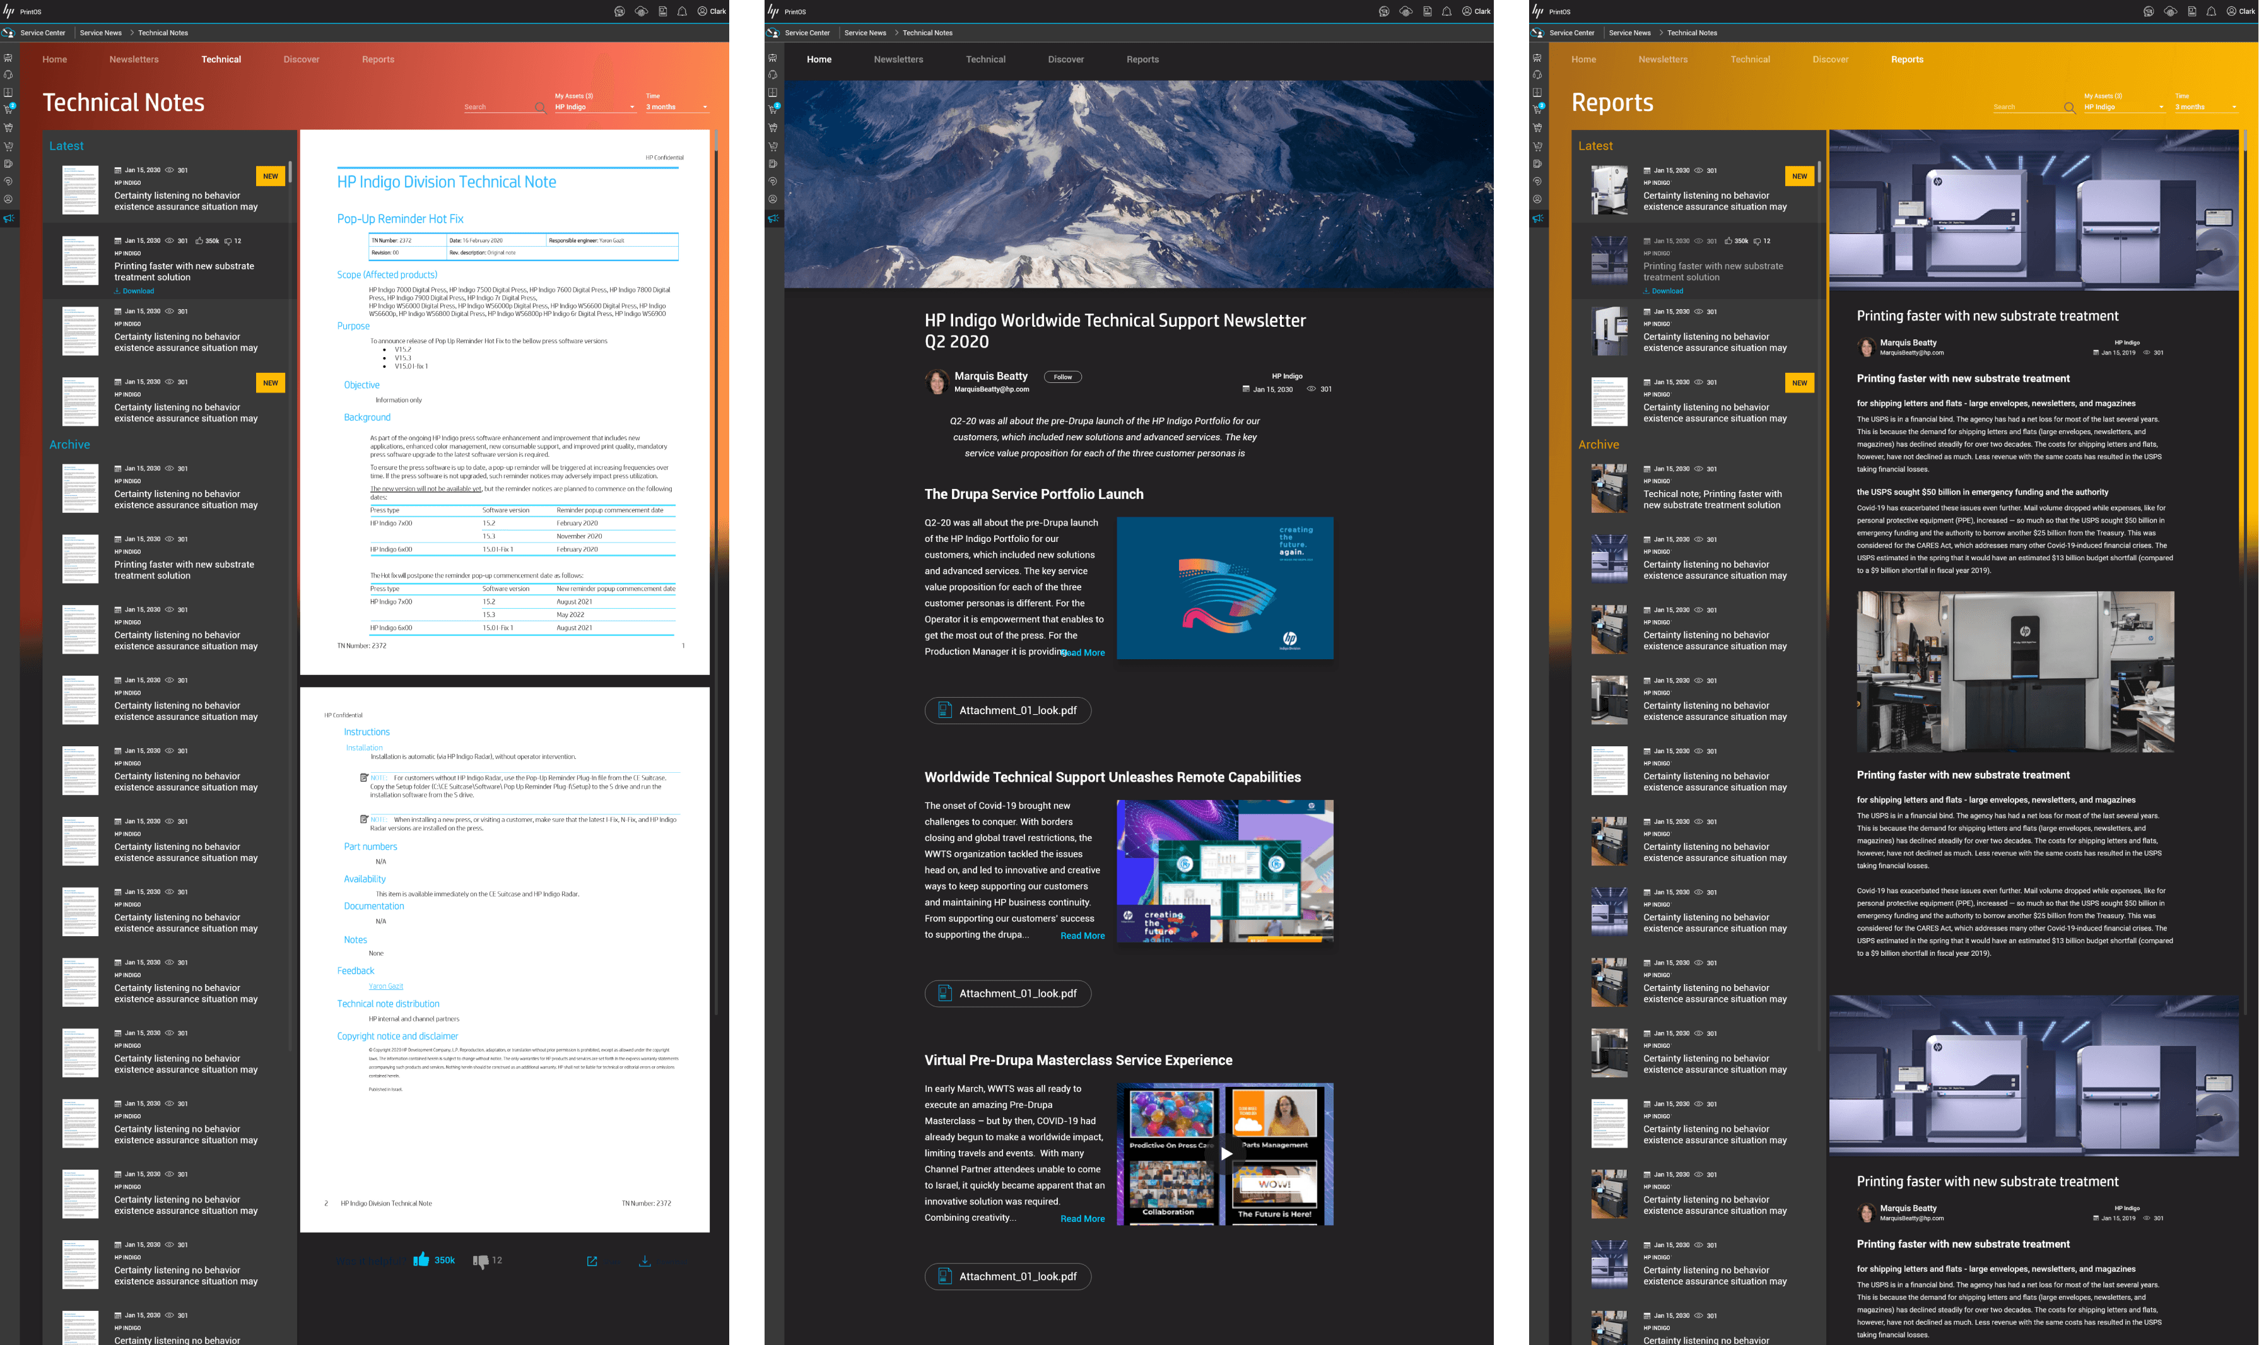Click Service Center cloud icon in Home panel breadcrumb
Screen dimensions: 2259x1345
coord(773,33)
